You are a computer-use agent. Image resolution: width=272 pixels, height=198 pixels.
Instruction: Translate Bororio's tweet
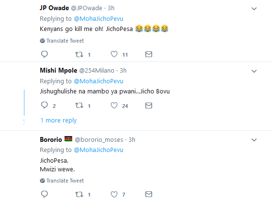(x=62, y=181)
